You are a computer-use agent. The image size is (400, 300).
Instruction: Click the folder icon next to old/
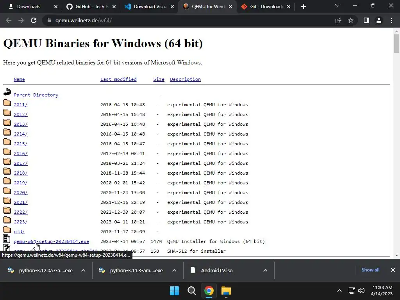[x=7, y=230]
